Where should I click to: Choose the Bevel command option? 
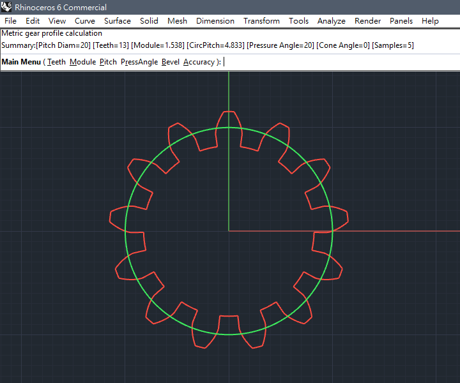point(171,62)
